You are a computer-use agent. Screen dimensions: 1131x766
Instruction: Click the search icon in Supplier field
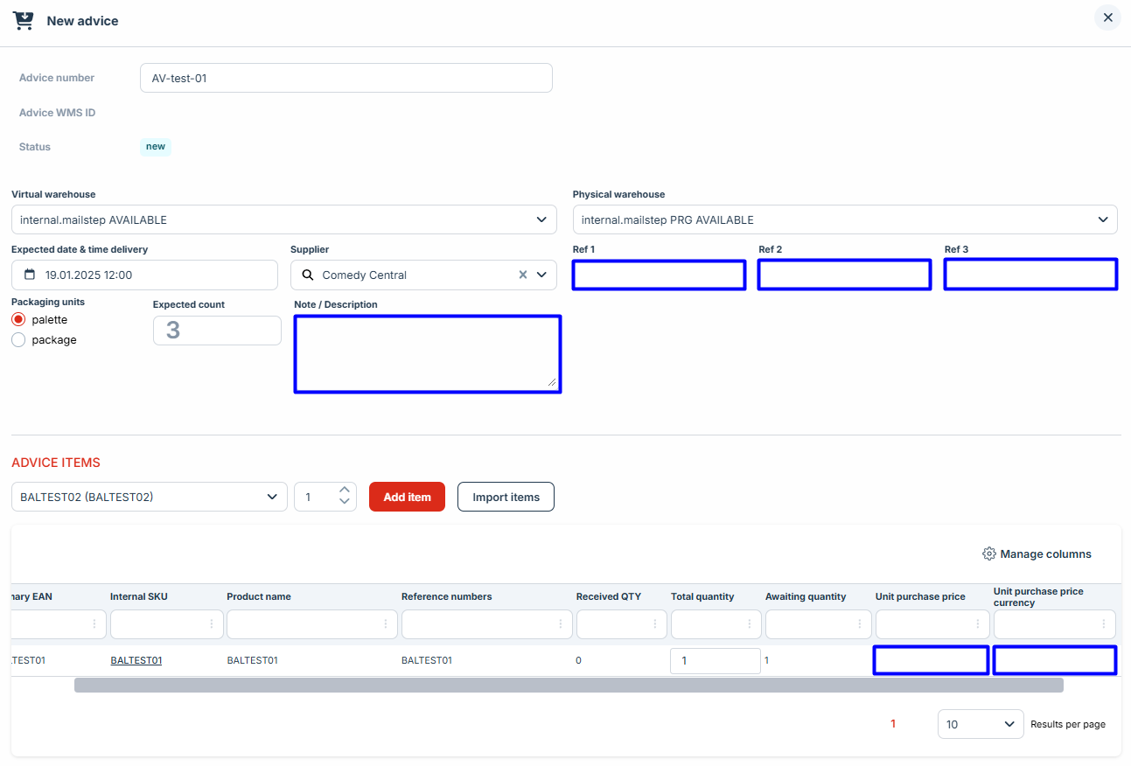coord(307,275)
